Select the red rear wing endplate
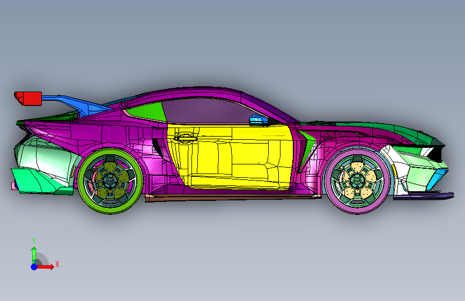The height and width of the screenshot is (301, 465). click(28, 99)
